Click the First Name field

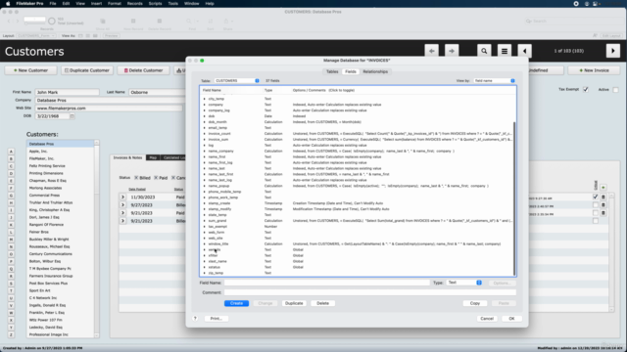(67, 92)
